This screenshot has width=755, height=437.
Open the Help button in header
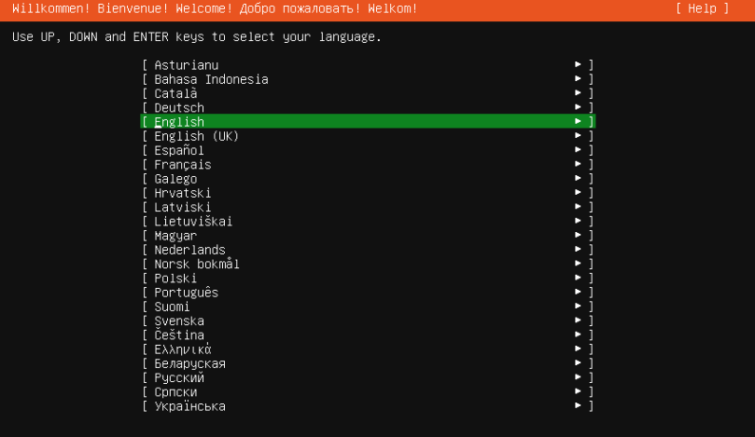click(703, 8)
